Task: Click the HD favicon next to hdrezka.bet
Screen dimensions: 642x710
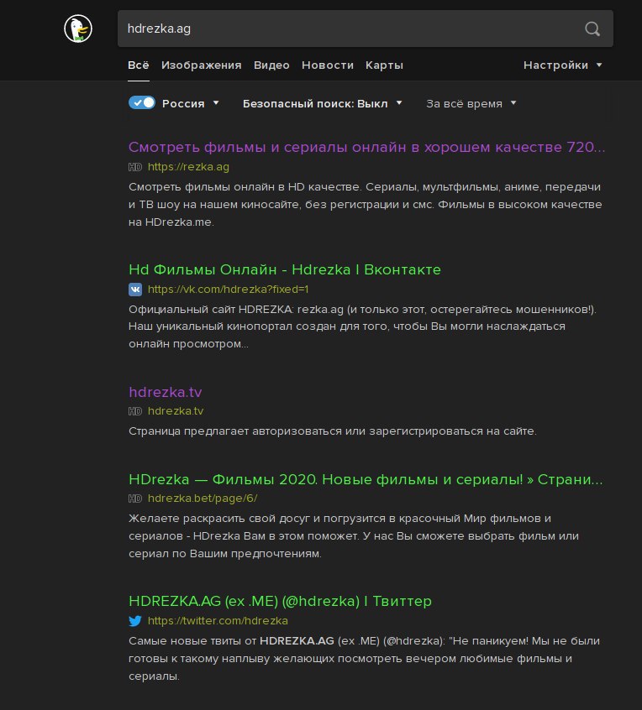Action: (x=135, y=499)
